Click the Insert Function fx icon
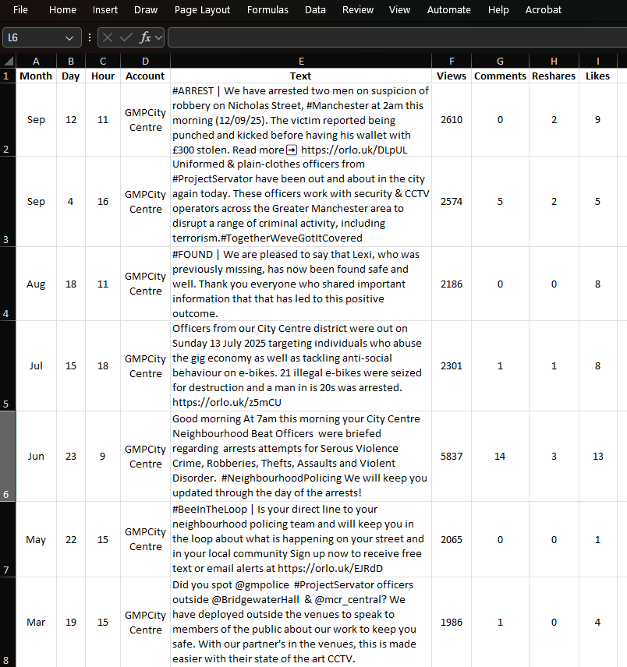627x667 pixels. [145, 37]
